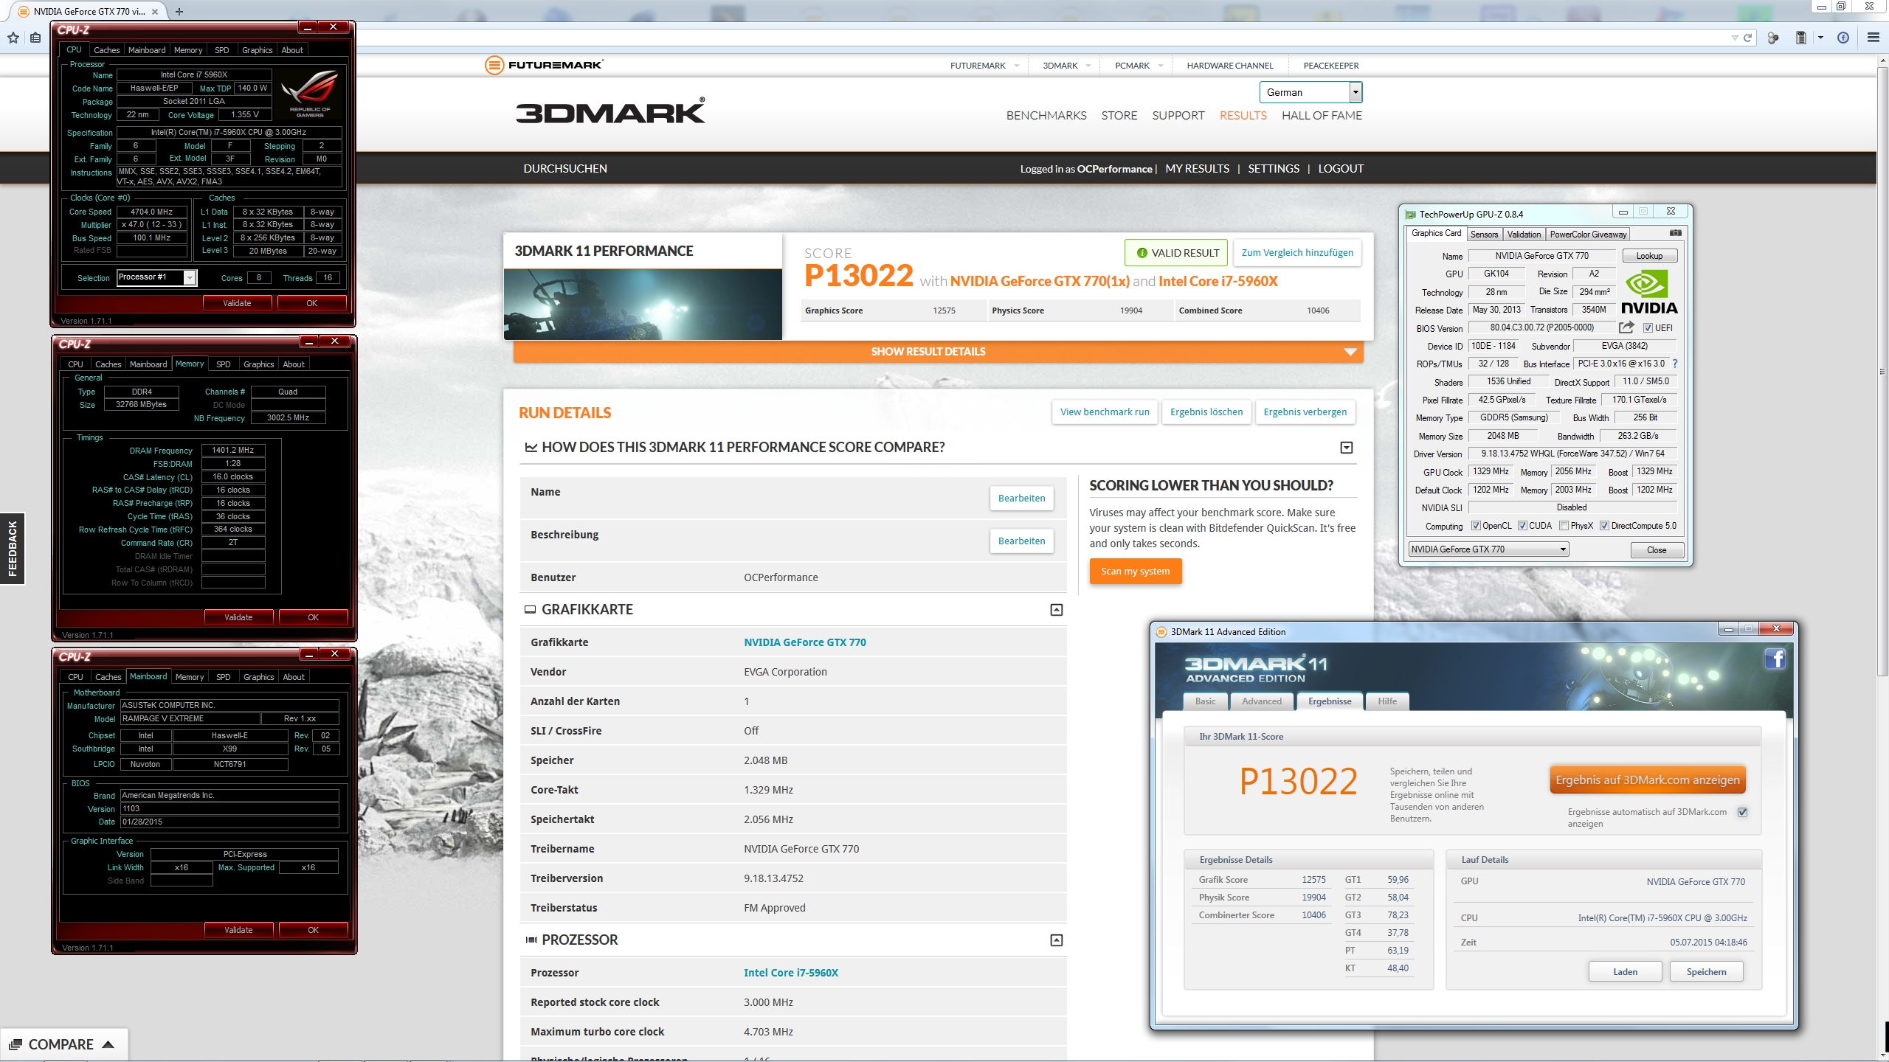Export the GPU BIOS with share icon
This screenshot has width=1889, height=1062.
click(1626, 327)
